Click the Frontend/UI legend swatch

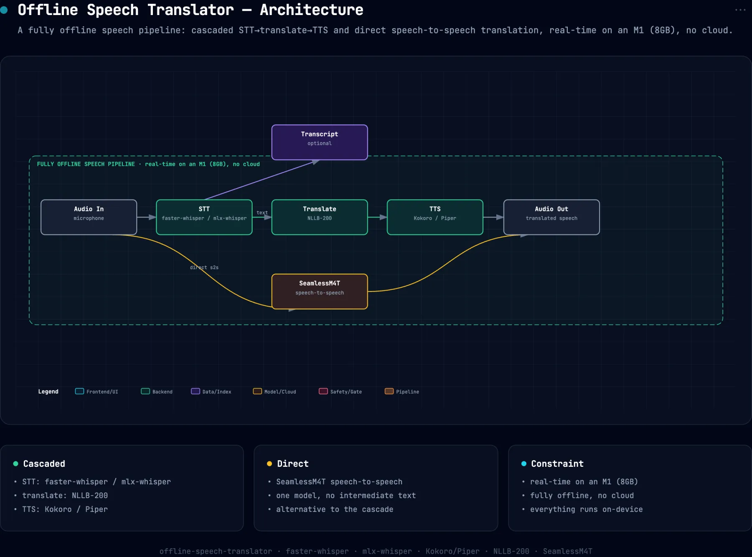[x=79, y=391]
